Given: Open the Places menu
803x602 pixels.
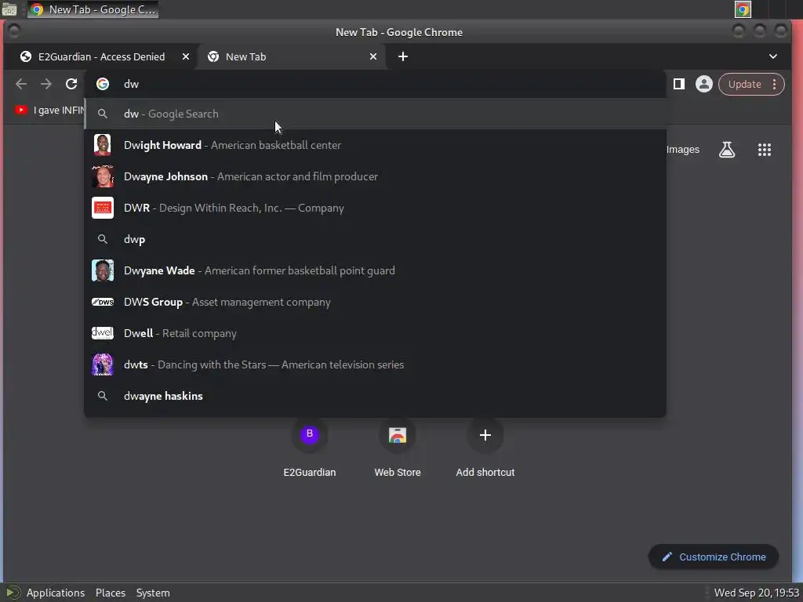Looking at the screenshot, I should click(x=110, y=593).
